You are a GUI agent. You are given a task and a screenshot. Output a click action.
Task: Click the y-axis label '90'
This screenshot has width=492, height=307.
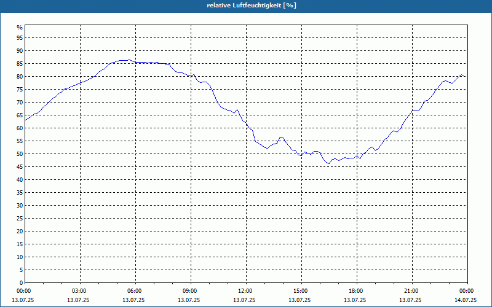tap(20, 51)
